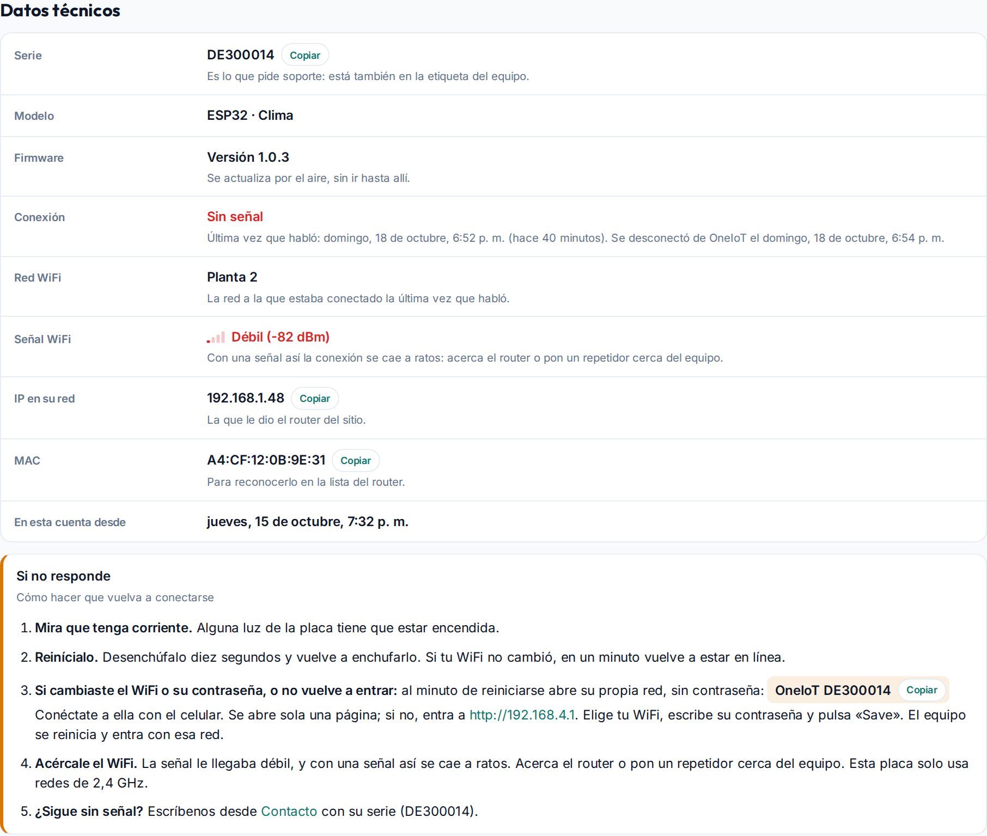Click the weak WiFi signal bars icon
Viewport: 987px width, 836px height.
216,338
